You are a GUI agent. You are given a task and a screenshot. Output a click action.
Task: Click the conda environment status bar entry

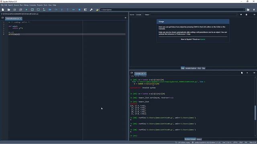point(206,142)
